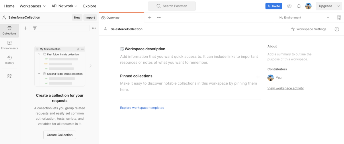Screen dimensions: 344x144
Task: Show the History sidebar panel
Action: pyautogui.click(x=9, y=60)
